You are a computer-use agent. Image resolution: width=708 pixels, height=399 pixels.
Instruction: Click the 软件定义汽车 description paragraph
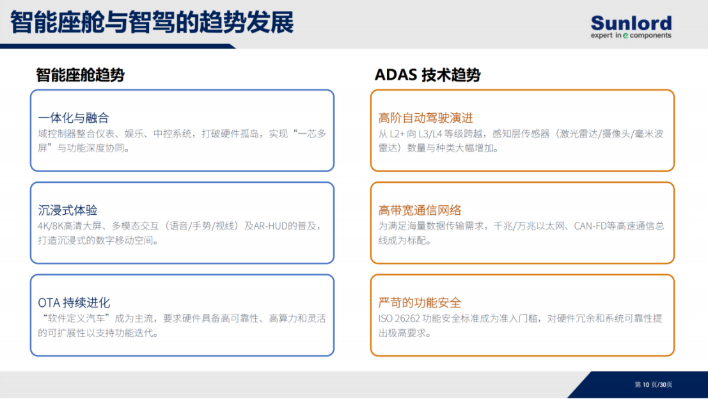coord(182,325)
